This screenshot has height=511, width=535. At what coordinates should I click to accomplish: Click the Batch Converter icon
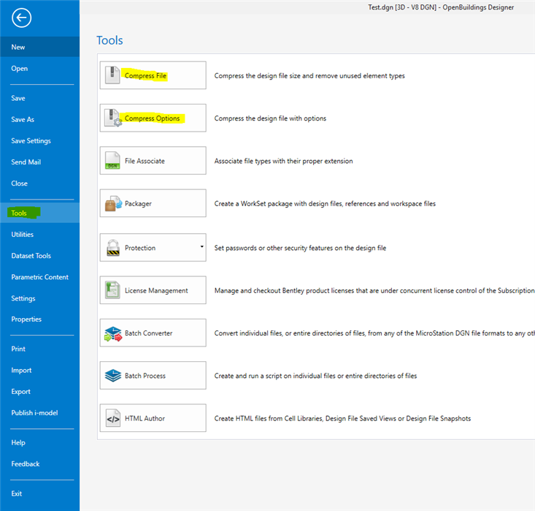(x=113, y=333)
